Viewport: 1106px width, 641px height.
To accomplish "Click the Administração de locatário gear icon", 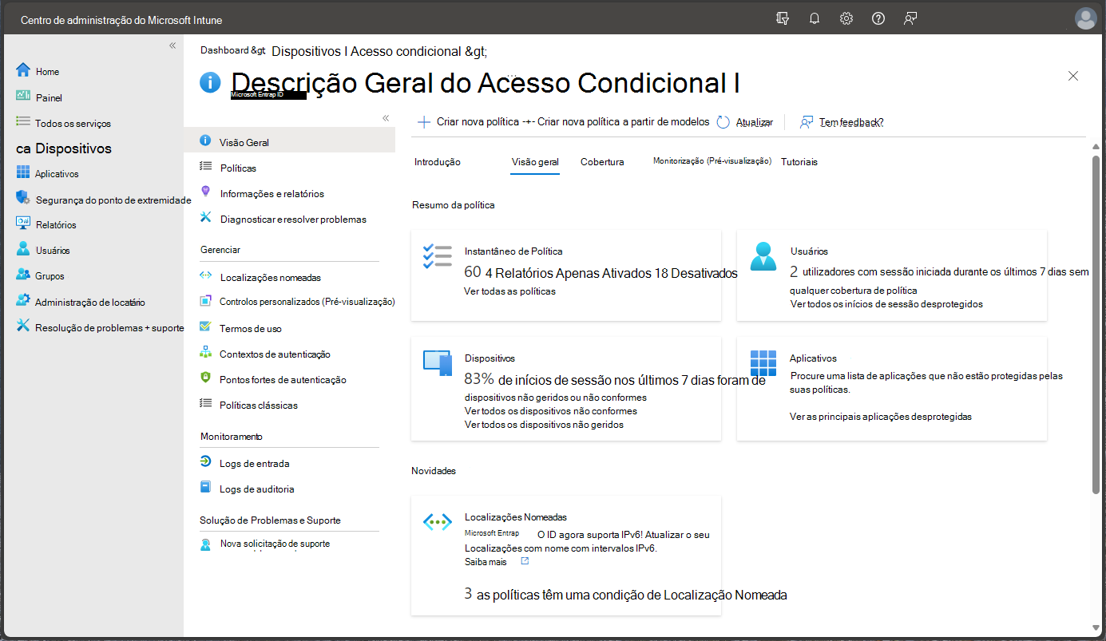I will [x=23, y=301].
